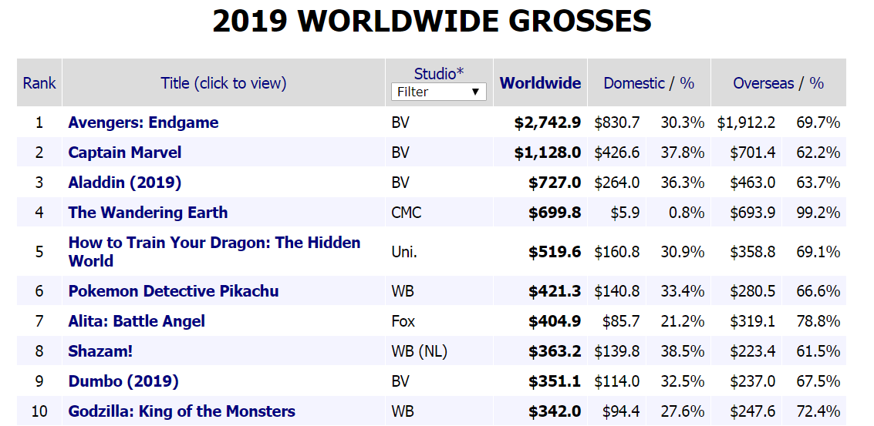This screenshot has height=426, width=874.
Task: View Pokemon Detective Pikachu page
Action: pos(174,291)
